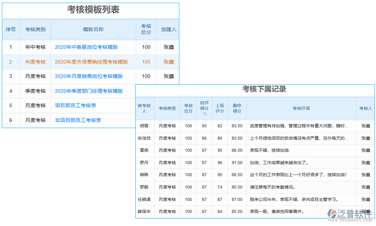Click the 考核类别 column header
The height and width of the screenshot is (226, 376).
(35, 29)
